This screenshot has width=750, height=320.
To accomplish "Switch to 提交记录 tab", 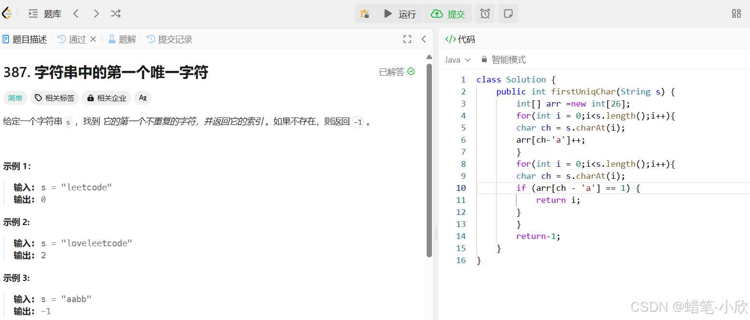I will (169, 40).
